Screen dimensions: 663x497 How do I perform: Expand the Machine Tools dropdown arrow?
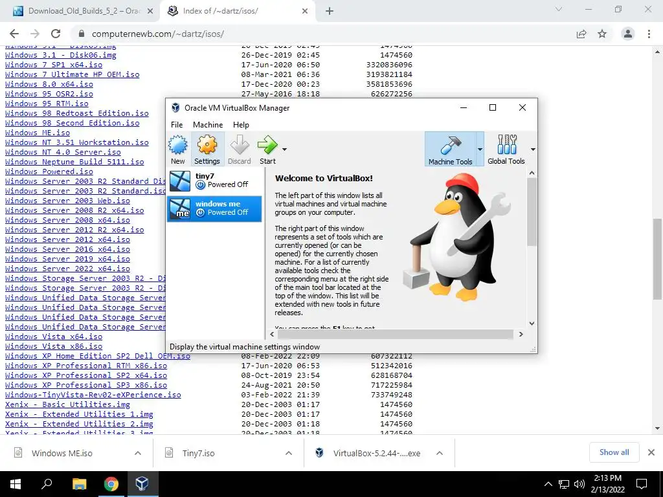click(480, 149)
